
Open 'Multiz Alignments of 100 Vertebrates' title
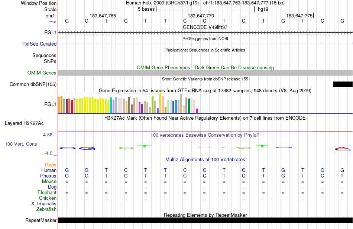pyautogui.click(x=205, y=160)
